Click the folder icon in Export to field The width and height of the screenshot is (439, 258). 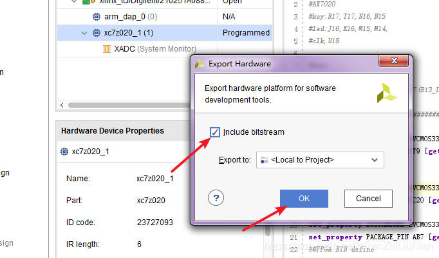264,160
